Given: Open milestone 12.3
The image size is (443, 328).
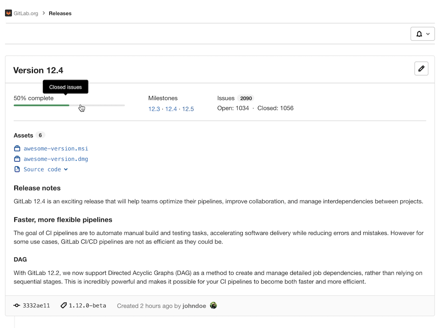Looking at the screenshot, I should pyautogui.click(x=154, y=109).
